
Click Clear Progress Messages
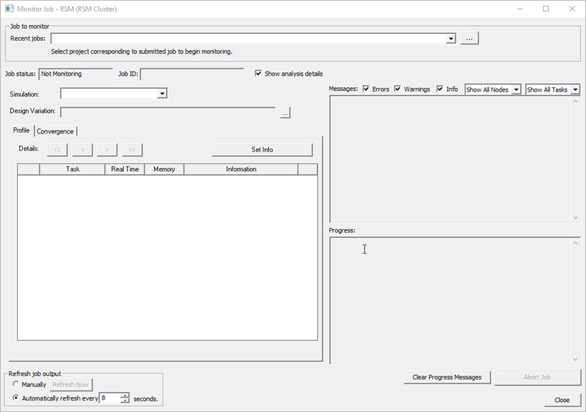point(447,377)
